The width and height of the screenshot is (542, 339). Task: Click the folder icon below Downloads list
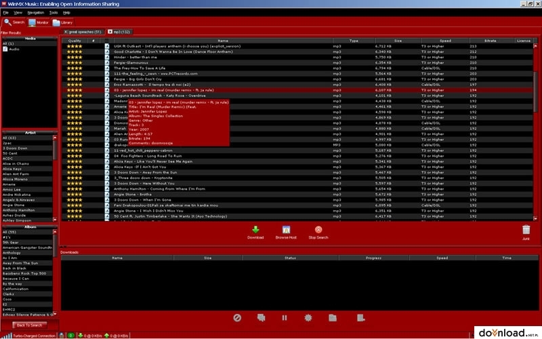[x=333, y=317]
